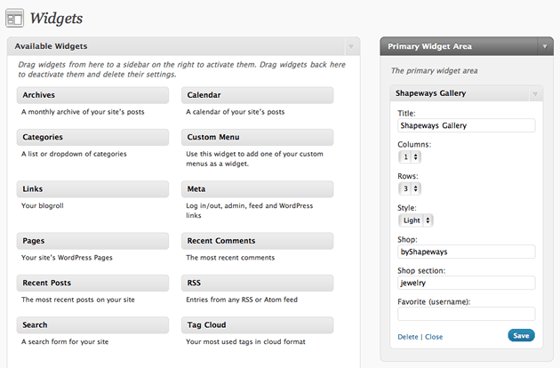The width and height of the screenshot is (560, 368).
Task: Select the Calendar widget
Action: point(257,95)
